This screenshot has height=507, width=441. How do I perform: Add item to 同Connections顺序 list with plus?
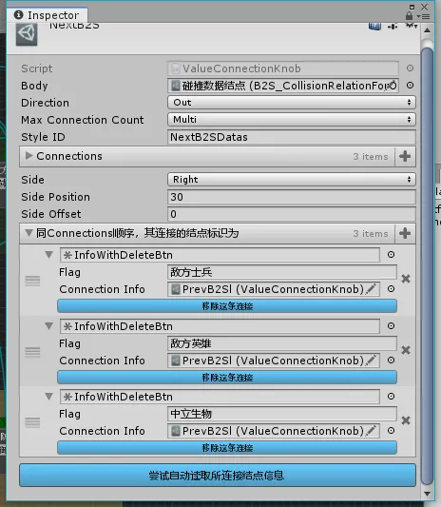point(405,233)
